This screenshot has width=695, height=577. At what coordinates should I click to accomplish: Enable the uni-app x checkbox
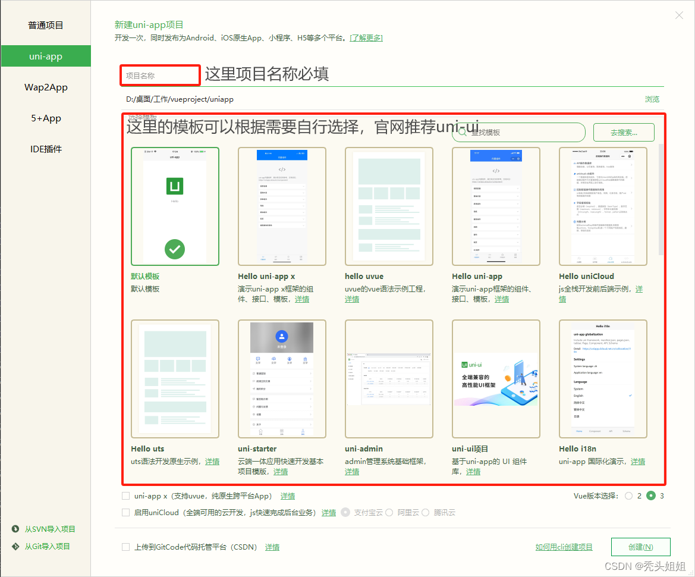coord(126,496)
